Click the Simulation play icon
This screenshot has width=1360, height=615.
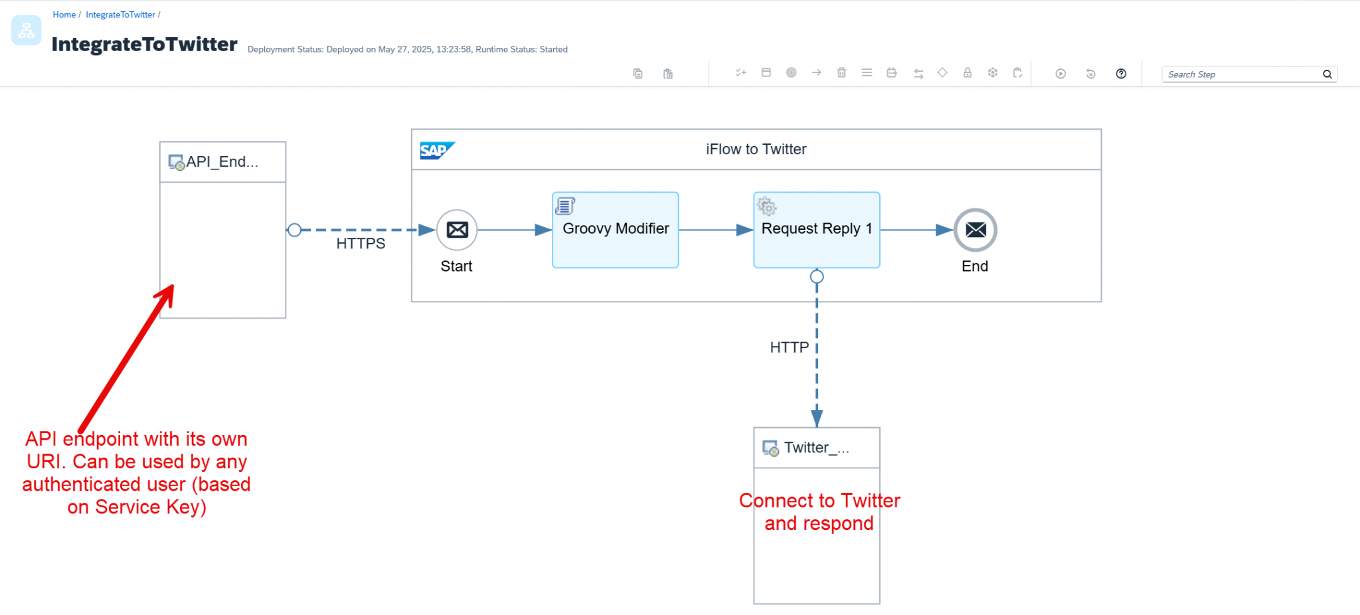point(1061,74)
